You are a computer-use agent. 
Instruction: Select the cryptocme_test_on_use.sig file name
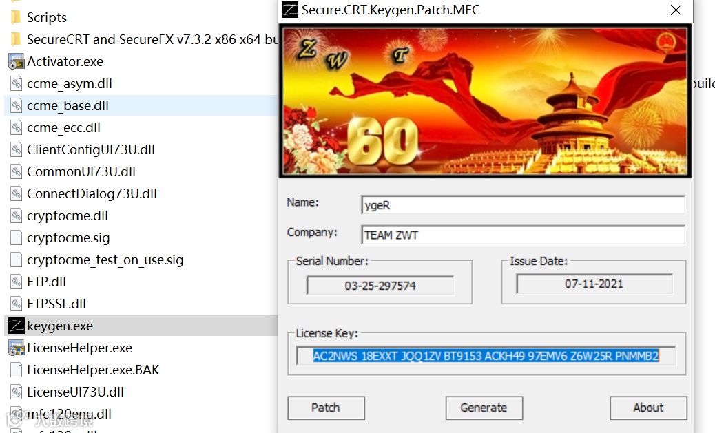tap(105, 260)
